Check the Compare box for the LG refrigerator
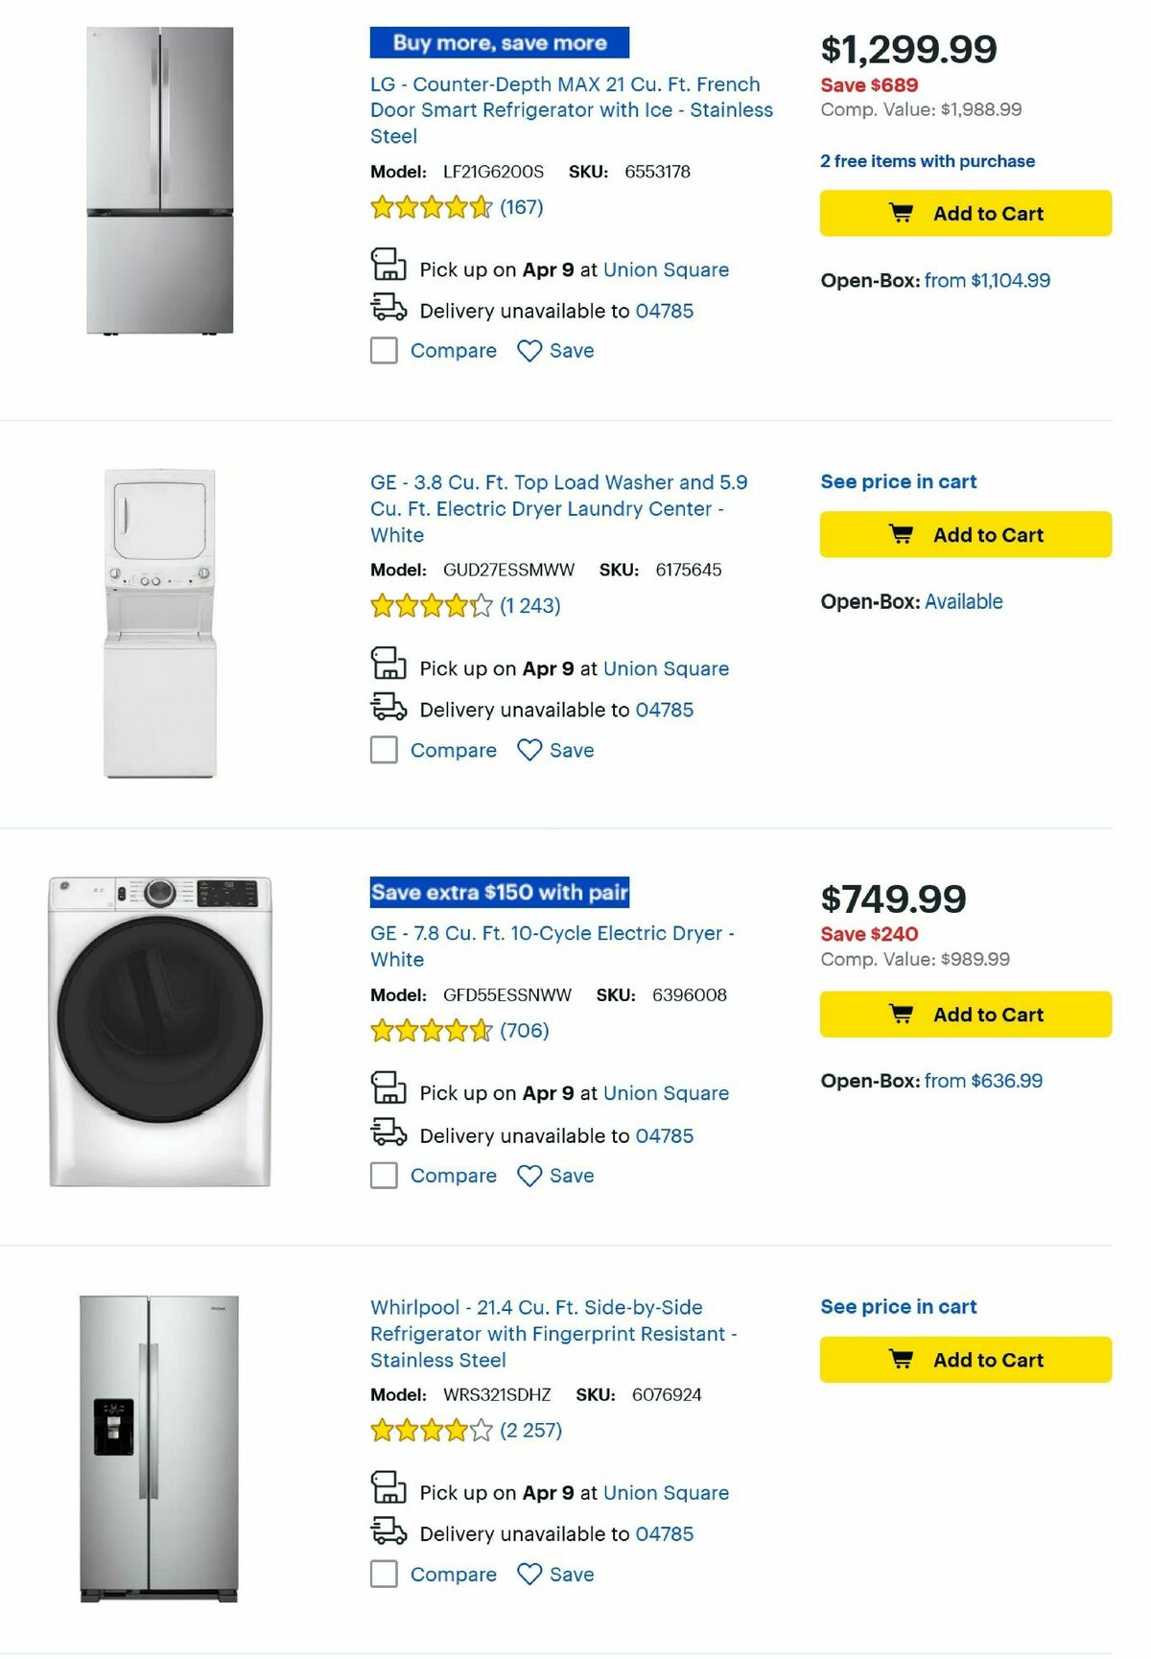Screen dimensions: 1151x1659 click(383, 350)
